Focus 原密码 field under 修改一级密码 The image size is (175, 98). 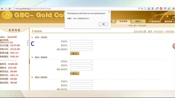click(81, 41)
